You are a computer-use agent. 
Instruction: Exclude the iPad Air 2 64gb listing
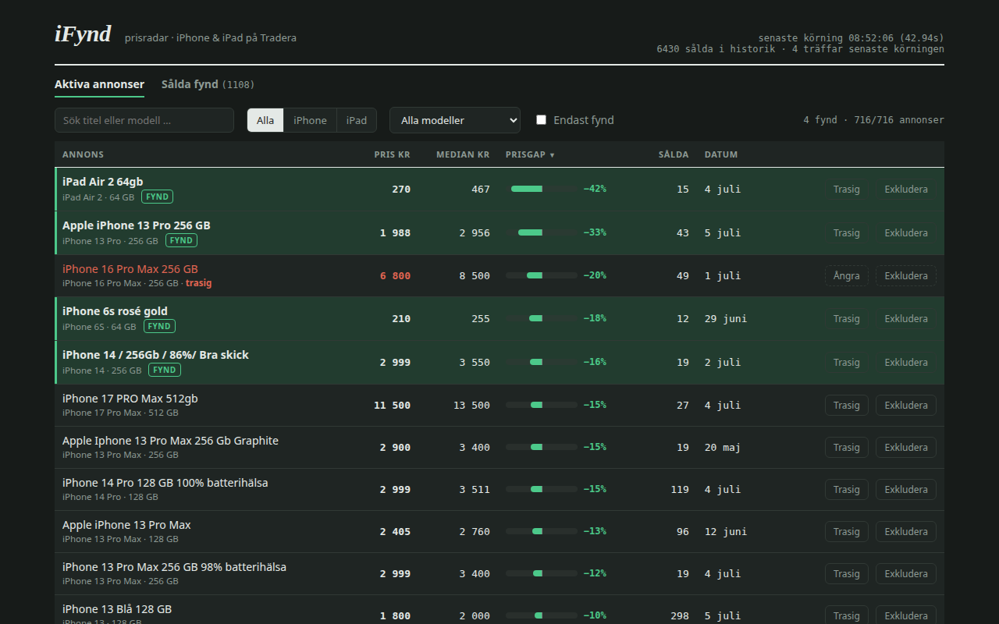(906, 190)
